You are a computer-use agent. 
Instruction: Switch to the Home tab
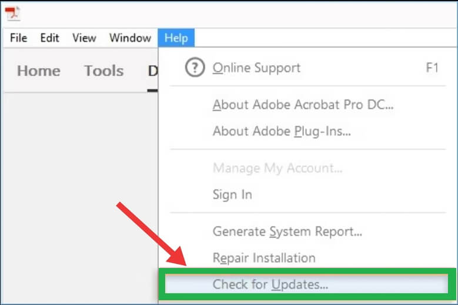click(x=39, y=71)
